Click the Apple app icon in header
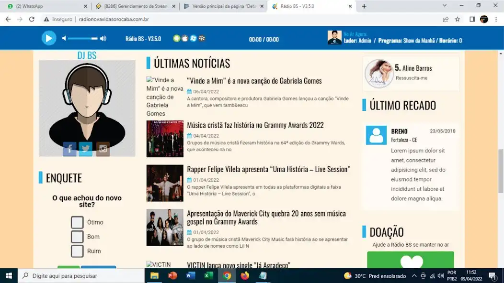Viewport: 504px width, 283px height. point(185,38)
